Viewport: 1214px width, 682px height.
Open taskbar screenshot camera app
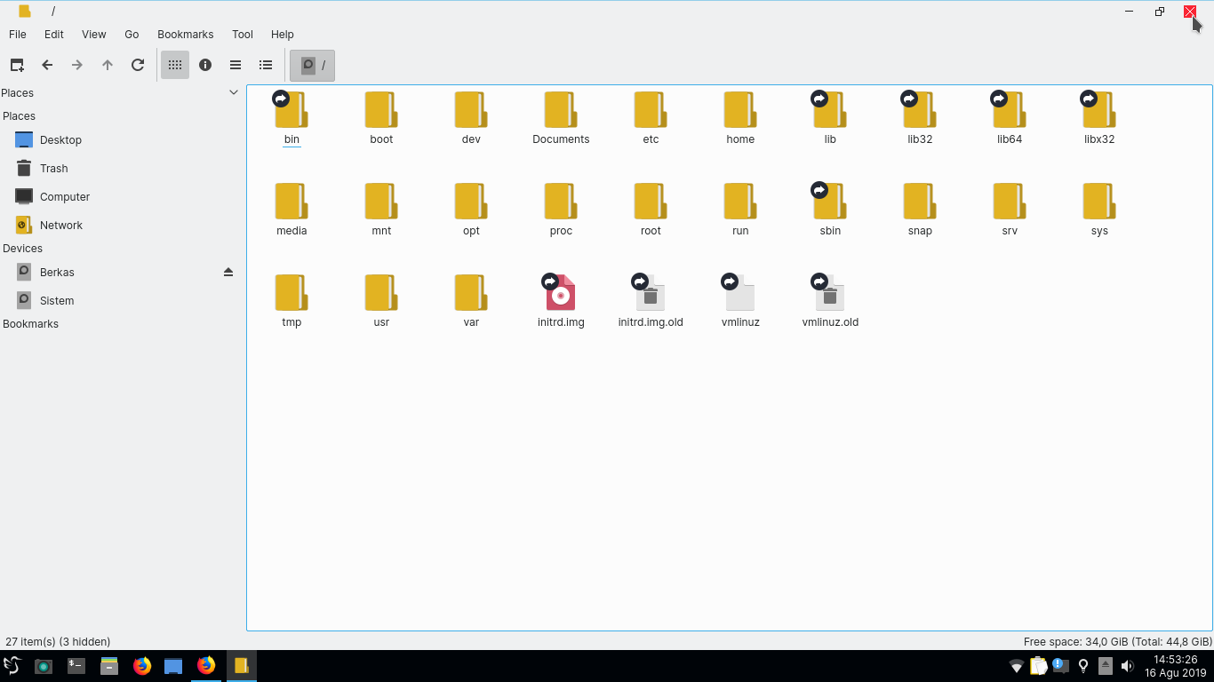click(44, 665)
